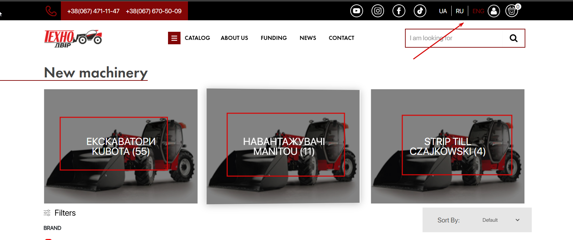Go to the FUNDING page

[274, 38]
